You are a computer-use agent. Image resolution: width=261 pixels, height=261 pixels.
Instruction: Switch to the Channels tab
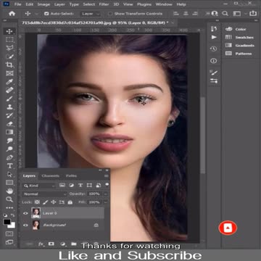[50, 175]
